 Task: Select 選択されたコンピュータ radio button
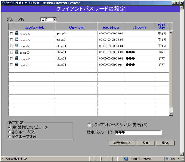point(9,127)
